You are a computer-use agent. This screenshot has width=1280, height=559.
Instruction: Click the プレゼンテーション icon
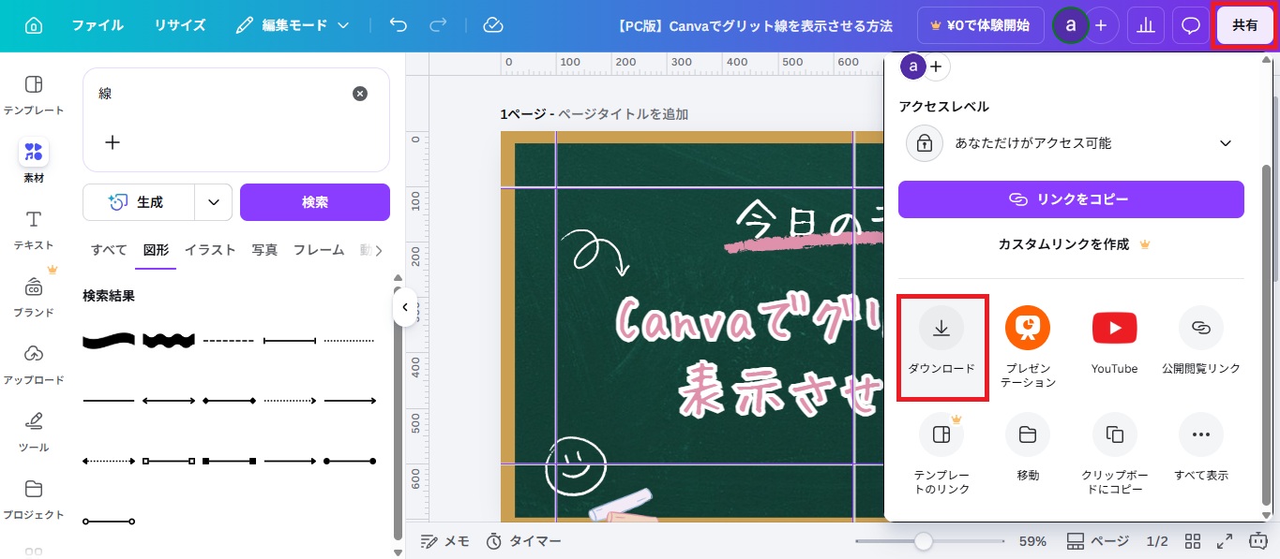[1028, 329]
